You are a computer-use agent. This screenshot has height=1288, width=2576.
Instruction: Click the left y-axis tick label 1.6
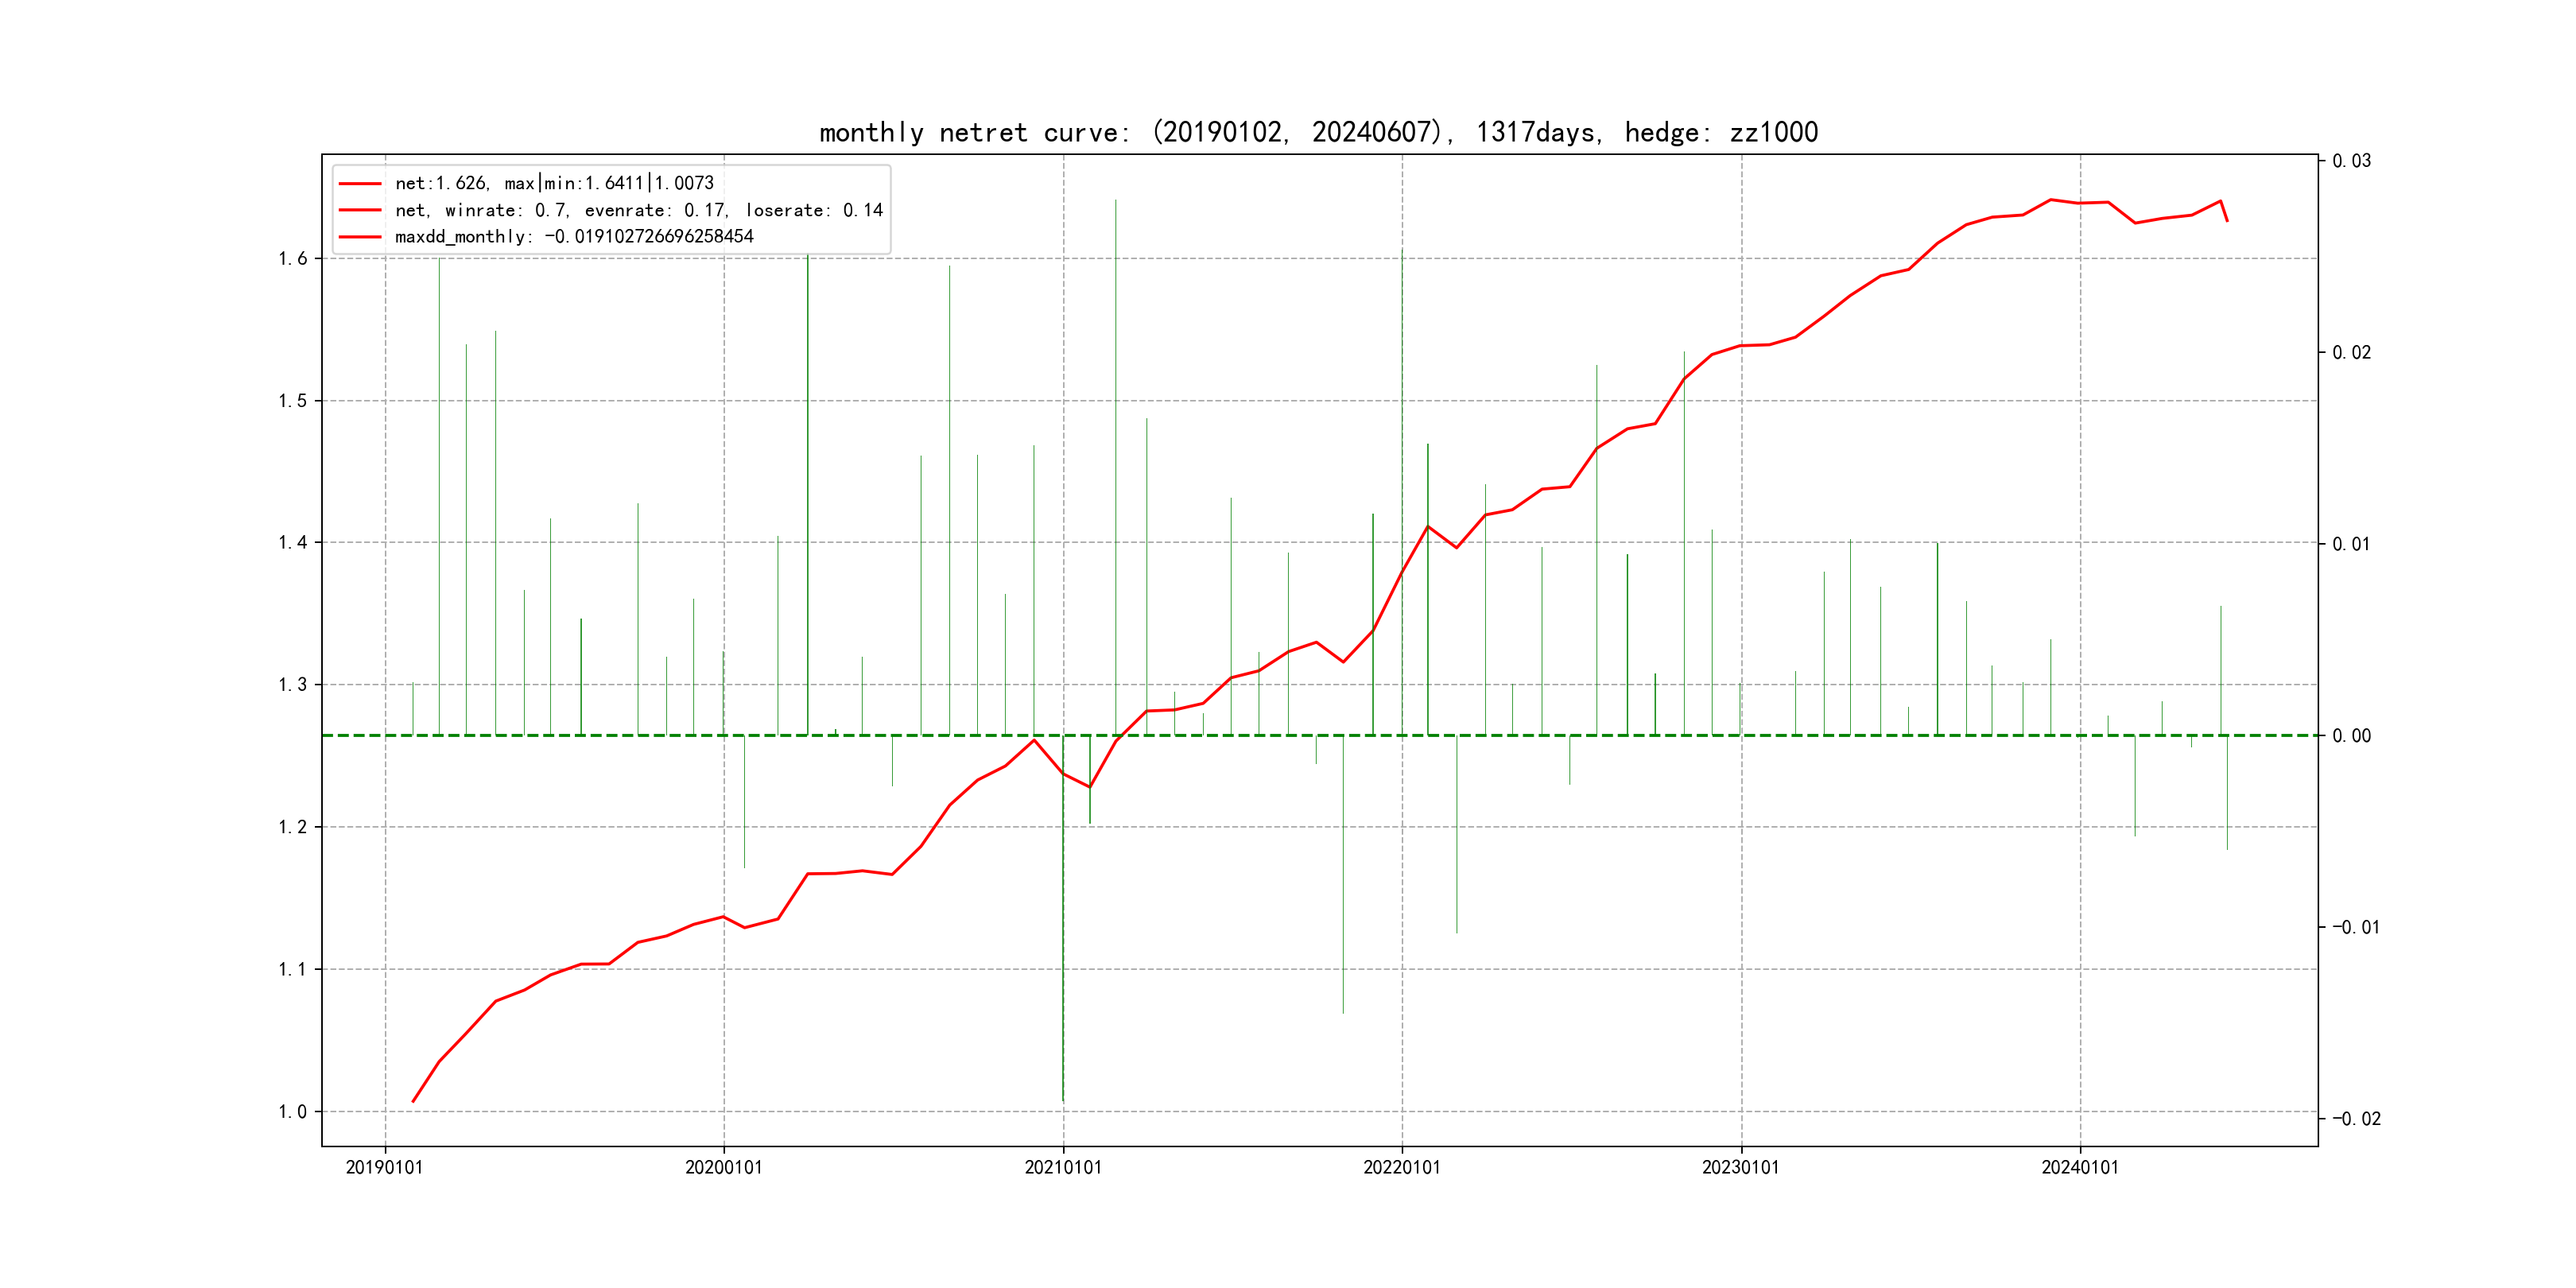[293, 259]
